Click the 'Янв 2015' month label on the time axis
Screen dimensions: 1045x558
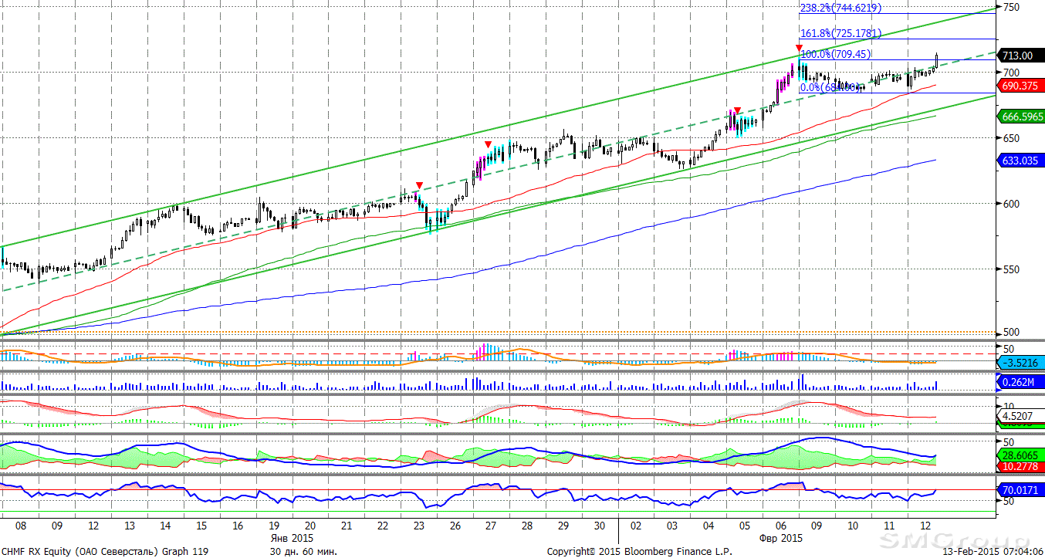[292, 537]
